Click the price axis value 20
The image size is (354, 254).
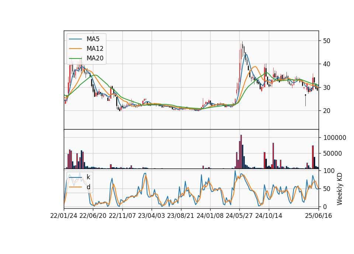tap(327, 111)
